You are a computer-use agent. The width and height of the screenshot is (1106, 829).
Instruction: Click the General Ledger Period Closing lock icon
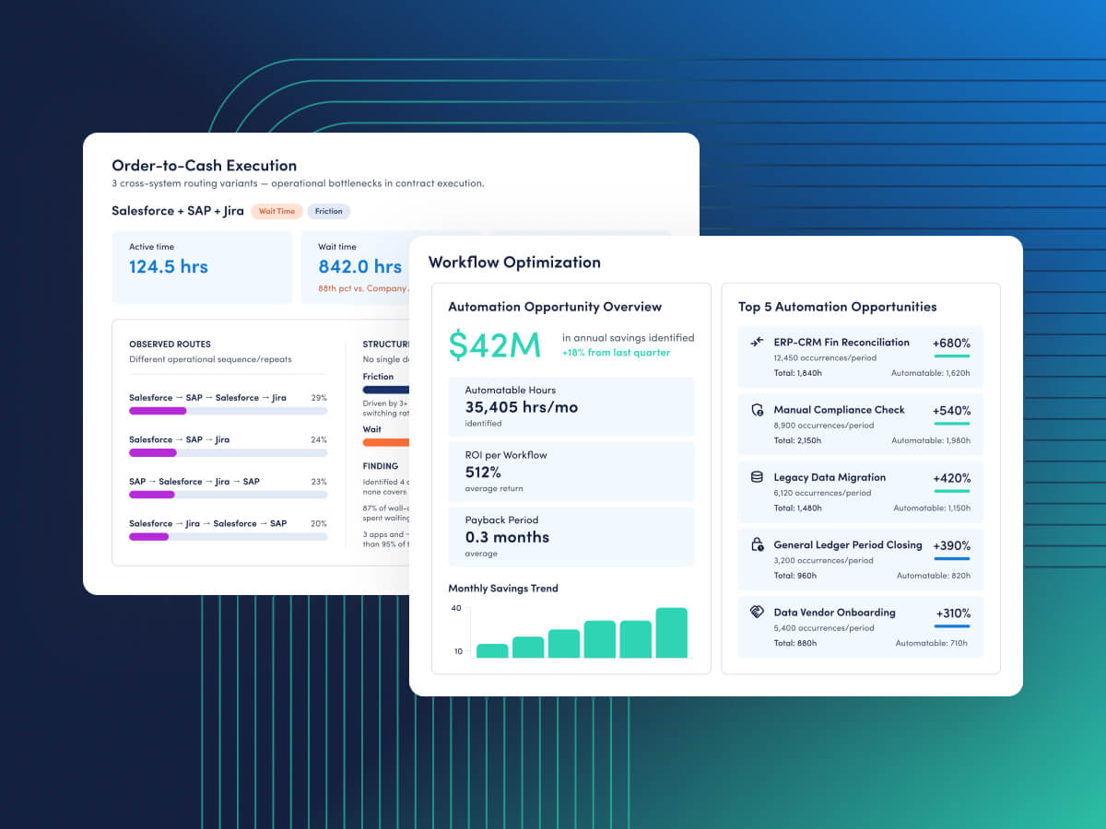coord(757,545)
